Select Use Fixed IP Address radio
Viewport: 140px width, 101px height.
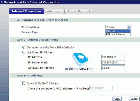pos(24,52)
